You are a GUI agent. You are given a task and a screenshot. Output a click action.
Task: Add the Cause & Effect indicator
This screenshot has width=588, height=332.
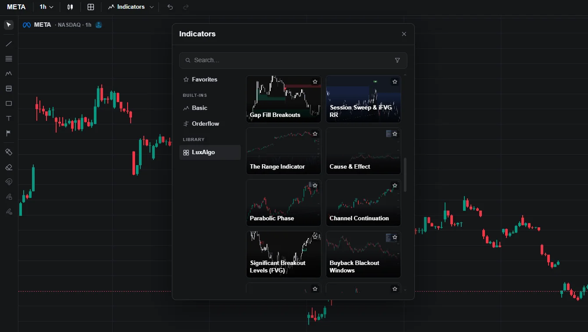[x=363, y=151]
